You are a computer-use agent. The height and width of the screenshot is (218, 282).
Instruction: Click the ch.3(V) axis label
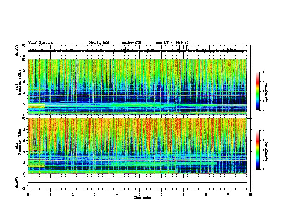(17, 183)
